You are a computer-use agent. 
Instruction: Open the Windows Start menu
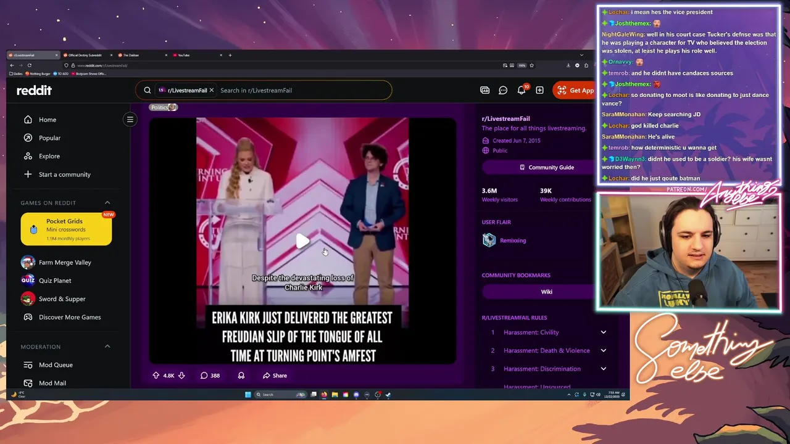pos(247,395)
